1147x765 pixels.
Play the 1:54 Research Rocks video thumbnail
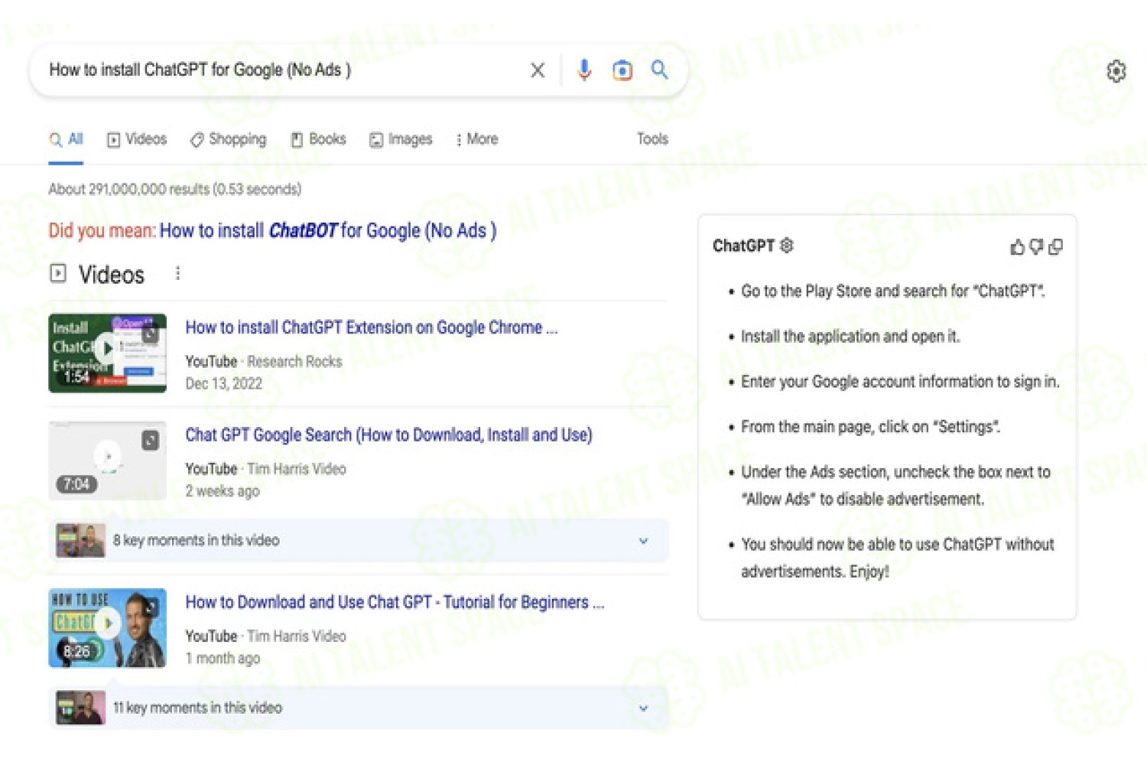pyautogui.click(x=107, y=353)
